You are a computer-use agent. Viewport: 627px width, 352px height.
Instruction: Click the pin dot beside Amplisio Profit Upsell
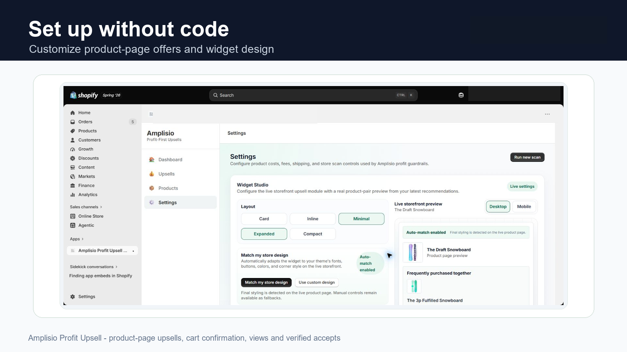(133, 251)
